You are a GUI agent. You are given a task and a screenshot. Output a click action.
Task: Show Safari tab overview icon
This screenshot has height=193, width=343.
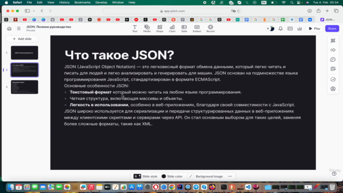[x=336, y=11]
